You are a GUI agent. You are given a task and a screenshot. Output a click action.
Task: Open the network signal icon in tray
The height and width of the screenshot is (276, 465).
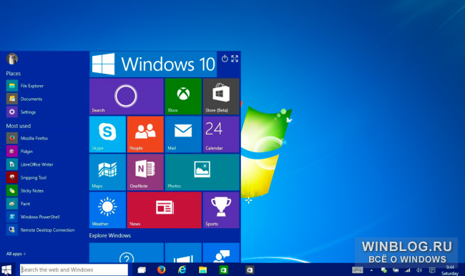(408, 270)
